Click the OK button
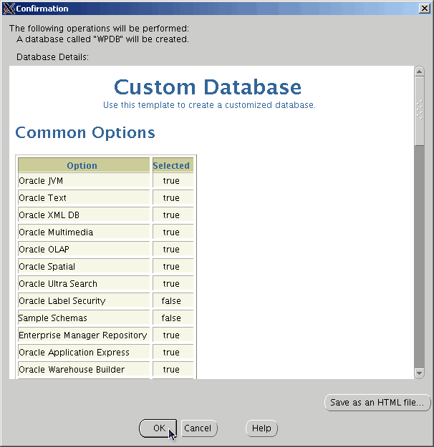The image size is (434, 447). click(x=158, y=428)
